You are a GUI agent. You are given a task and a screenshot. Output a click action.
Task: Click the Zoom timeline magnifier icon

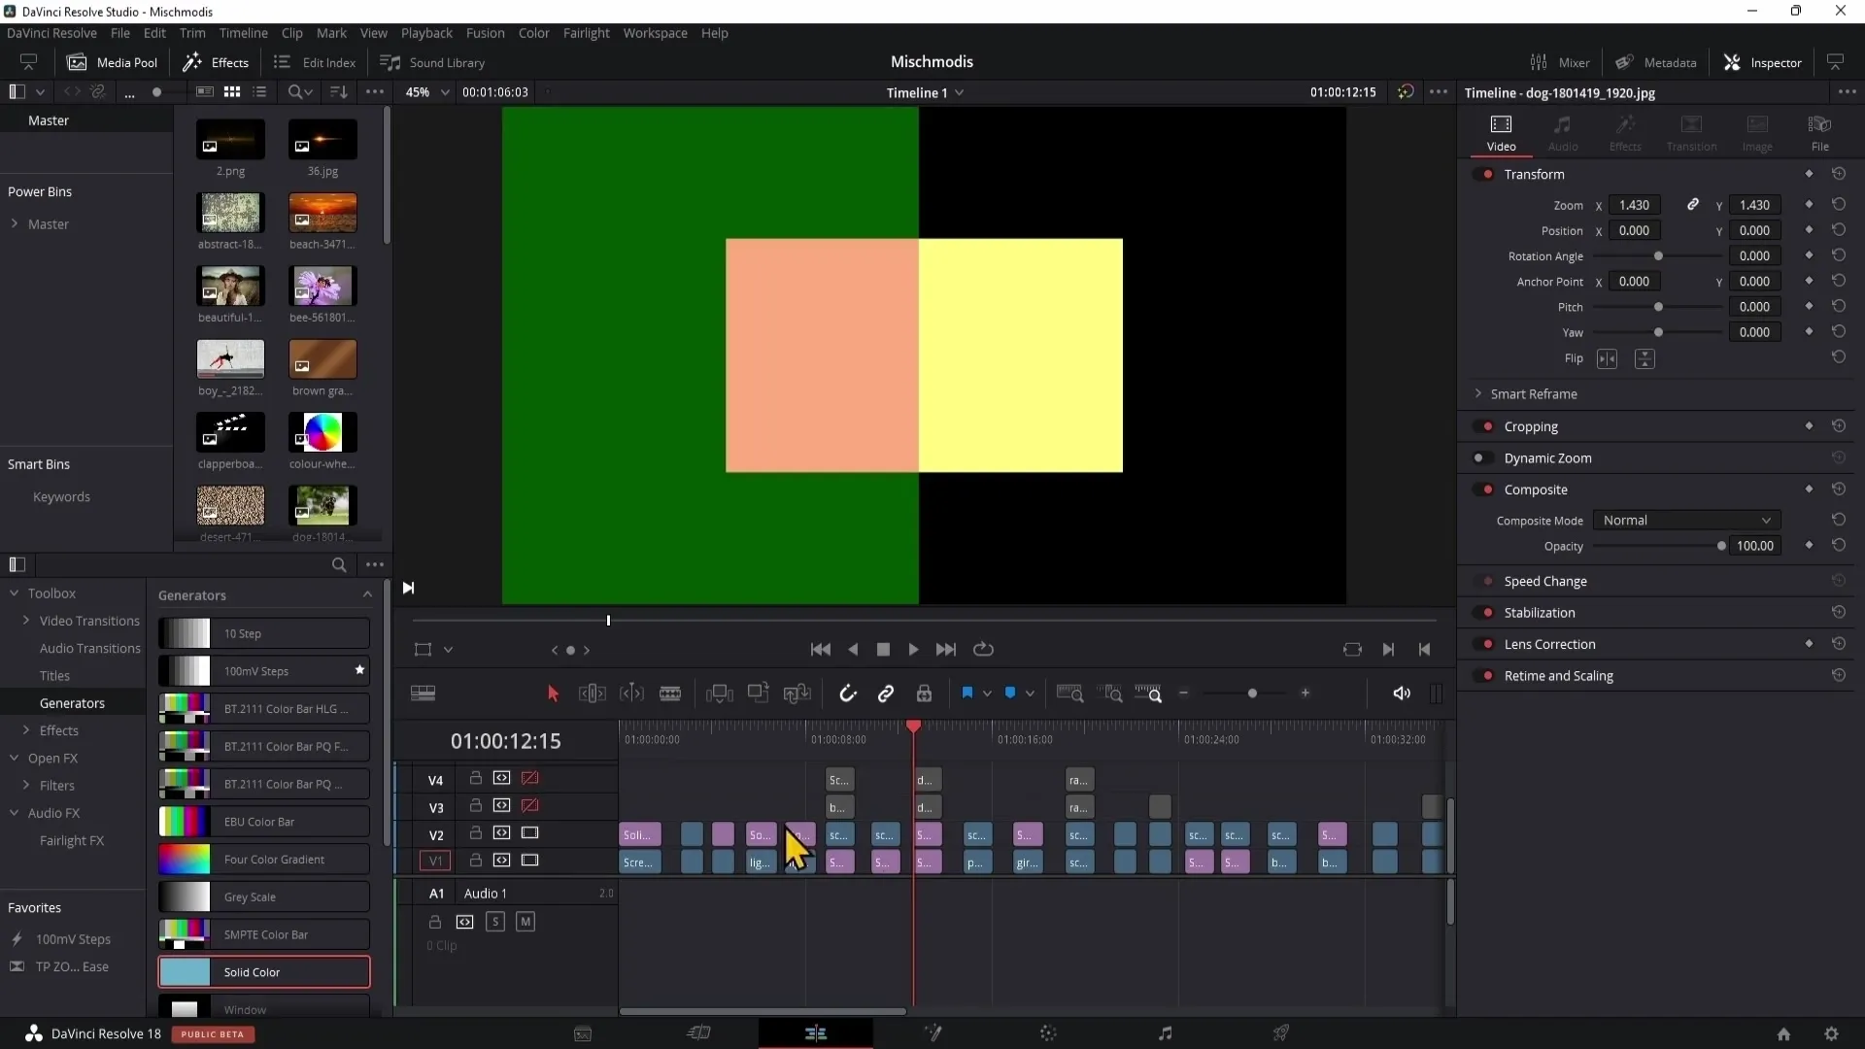coord(1153,693)
